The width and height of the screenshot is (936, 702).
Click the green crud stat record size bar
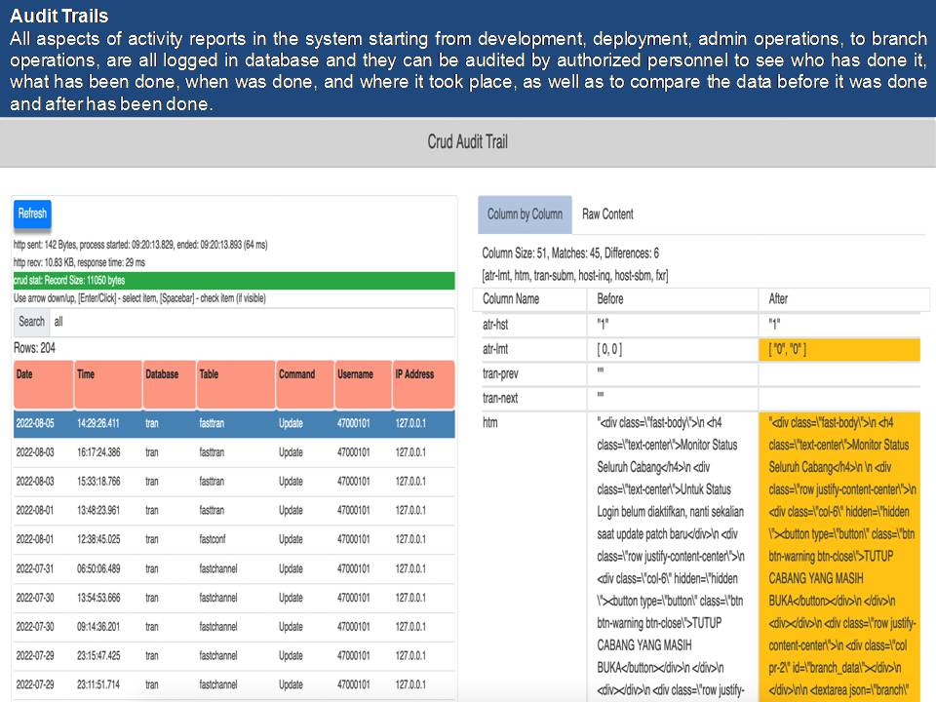234,281
